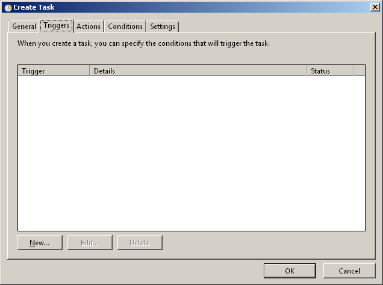The width and height of the screenshot is (383, 285).
Task: Confirm the task with OK
Action: coord(290,271)
